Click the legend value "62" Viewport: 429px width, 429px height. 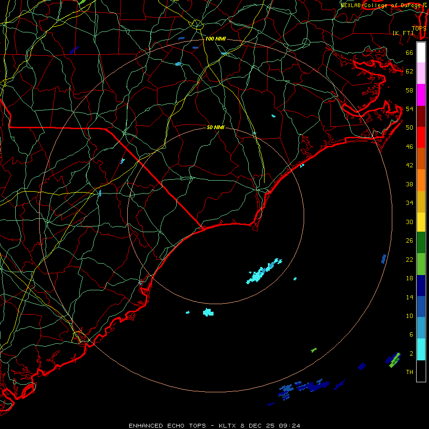pyautogui.click(x=409, y=71)
